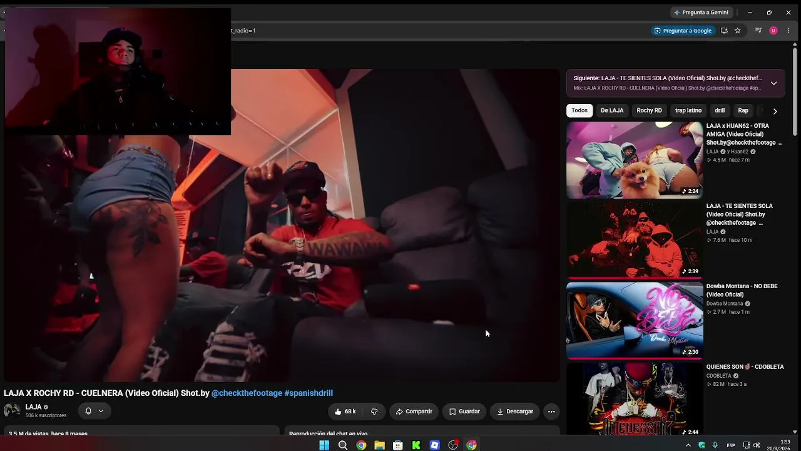Viewport: 801px width, 451px height.
Task: Select the Todos filter chip
Action: pyautogui.click(x=579, y=110)
